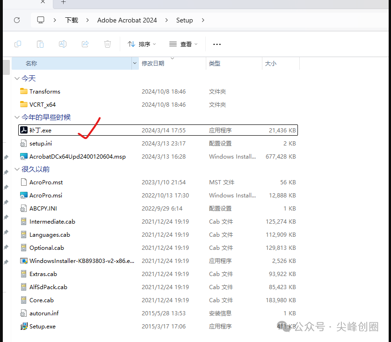391x342 pixels.
Task: Click the Languages.cab archive icon
Action: click(x=23, y=234)
